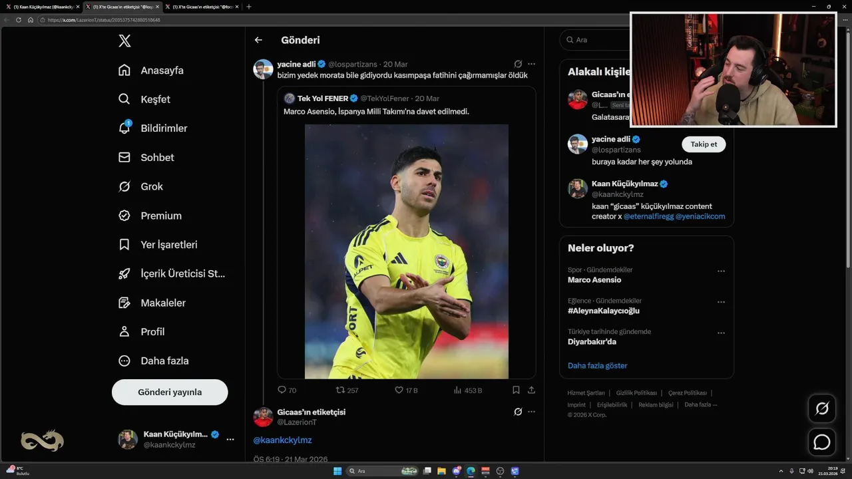Open more options for #AleynaKalaycıoğlu trend

pos(721,302)
